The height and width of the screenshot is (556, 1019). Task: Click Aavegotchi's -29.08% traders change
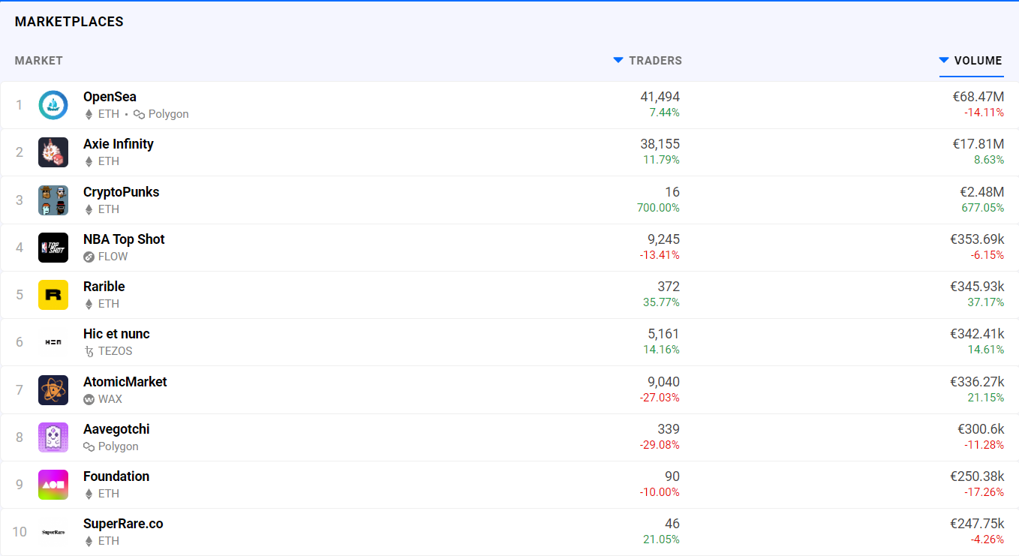click(660, 445)
